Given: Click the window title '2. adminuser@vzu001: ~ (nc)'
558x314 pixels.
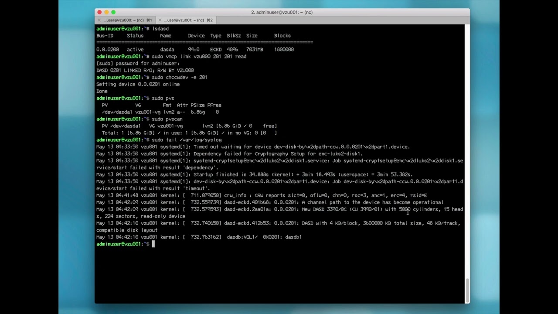Looking at the screenshot, I should 282,12.
